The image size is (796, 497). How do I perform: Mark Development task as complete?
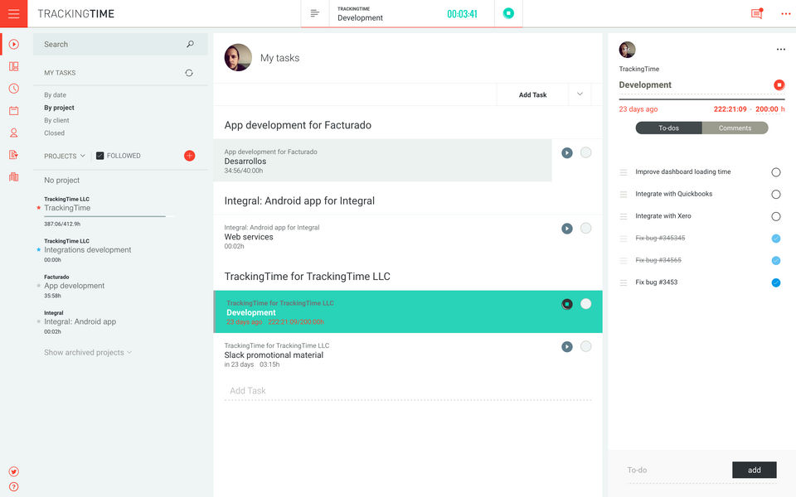click(586, 303)
